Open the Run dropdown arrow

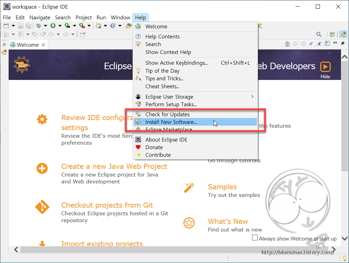60,26
